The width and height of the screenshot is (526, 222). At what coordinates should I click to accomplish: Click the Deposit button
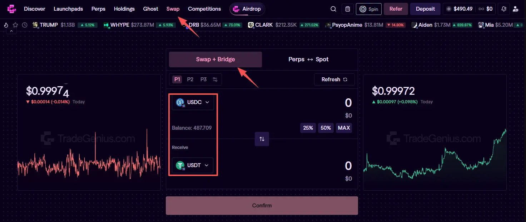tap(425, 9)
